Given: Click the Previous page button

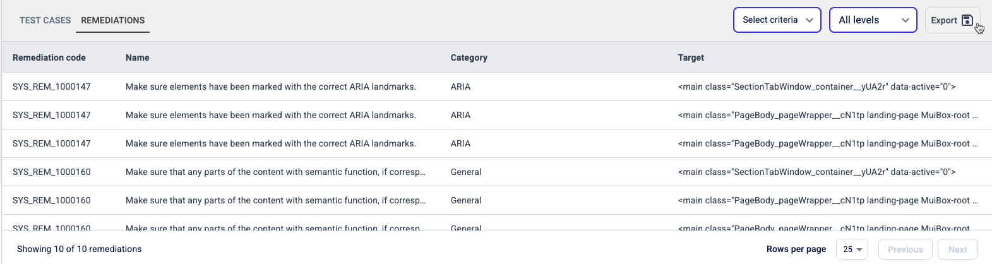Looking at the screenshot, I should (x=905, y=249).
